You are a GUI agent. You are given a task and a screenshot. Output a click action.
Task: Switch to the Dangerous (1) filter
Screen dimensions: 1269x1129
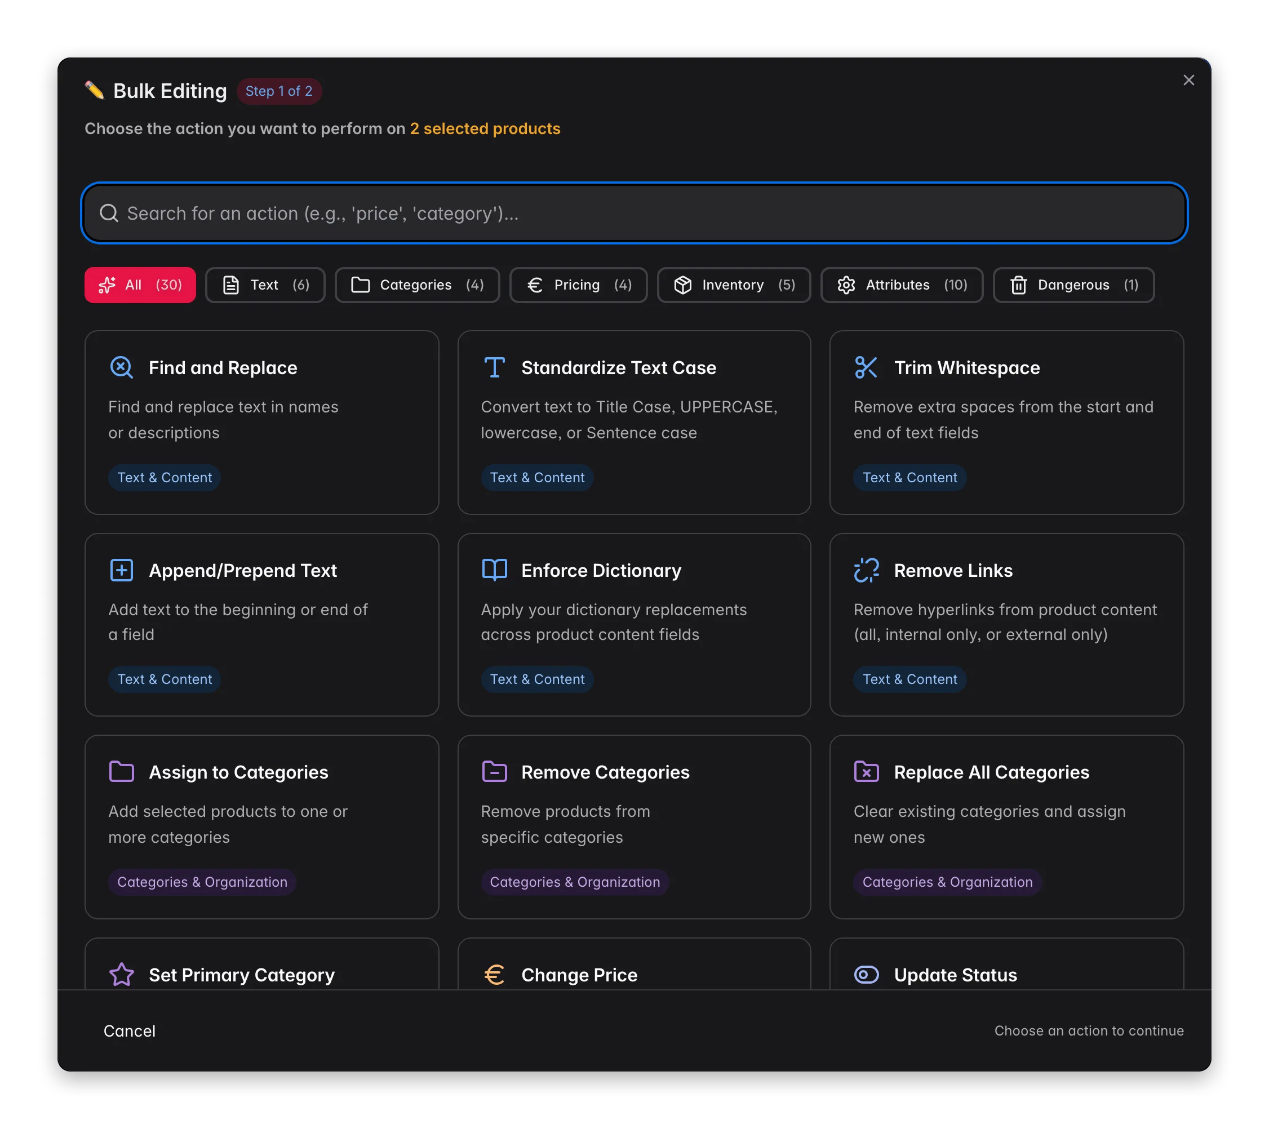[x=1073, y=285]
